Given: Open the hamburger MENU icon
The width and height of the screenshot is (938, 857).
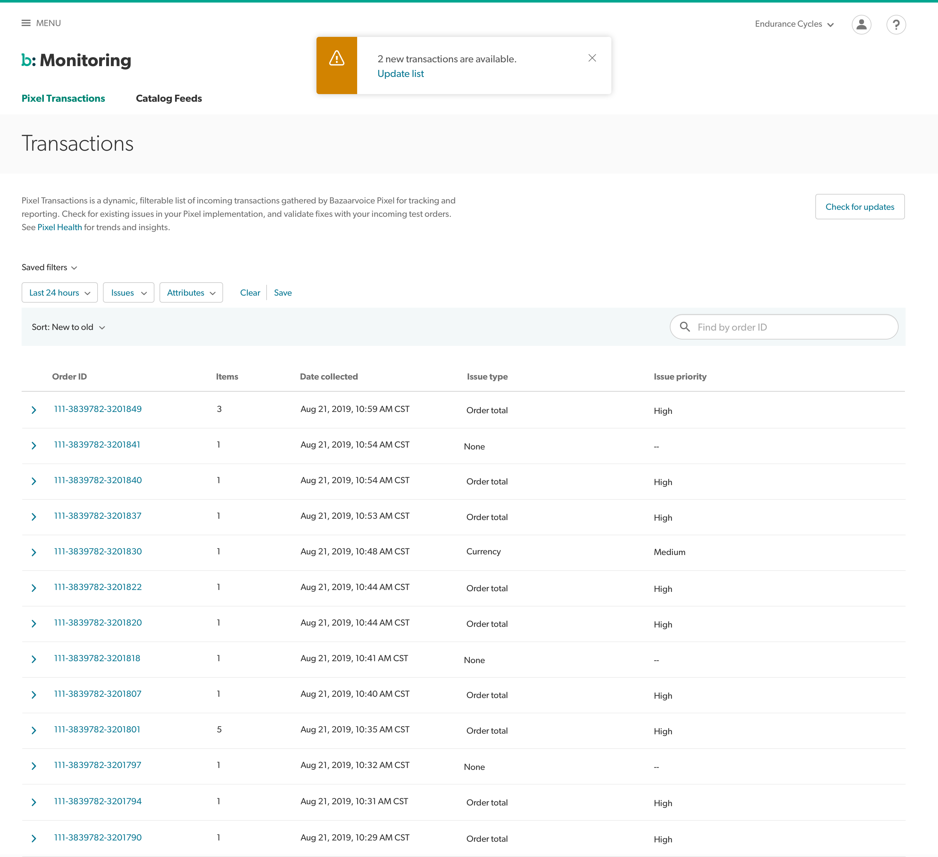Looking at the screenshot, I should pos(26,23).
